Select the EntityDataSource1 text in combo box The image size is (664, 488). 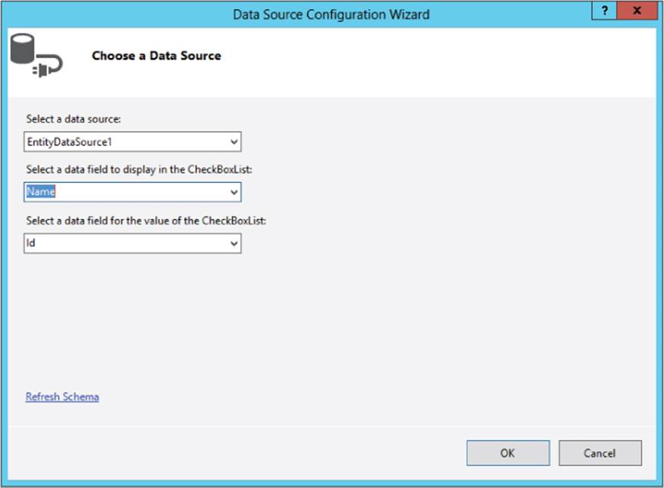click(69, 142)
